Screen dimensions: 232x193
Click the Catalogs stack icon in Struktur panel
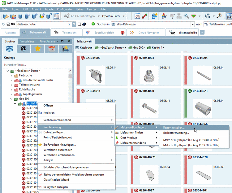(10, 49)
